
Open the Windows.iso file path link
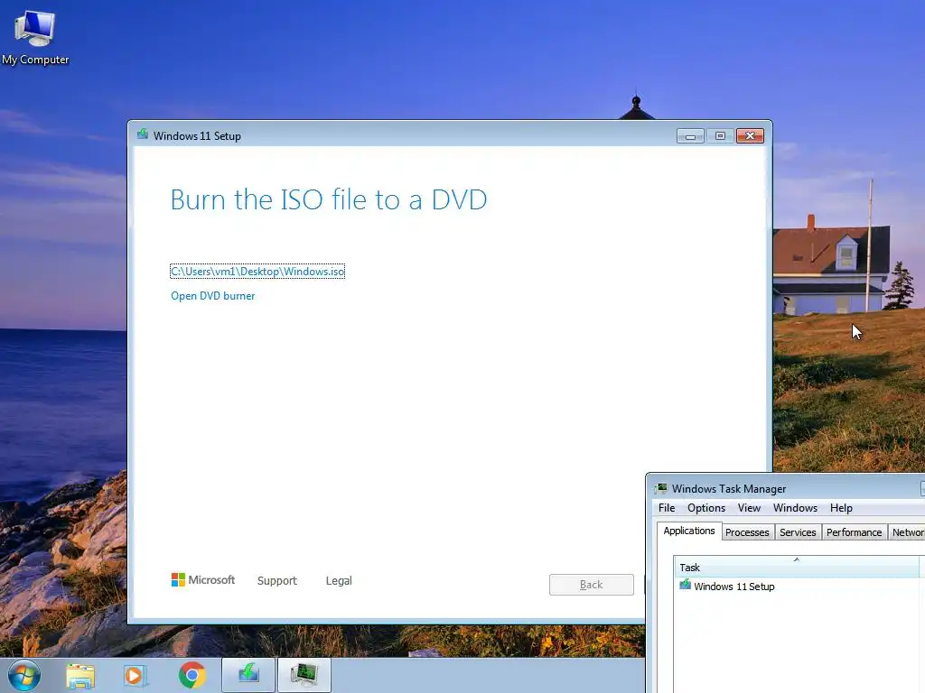(x=257, y=271)
